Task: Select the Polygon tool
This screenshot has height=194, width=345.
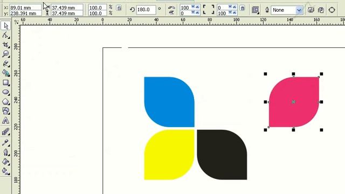Action: pos(5,102)
